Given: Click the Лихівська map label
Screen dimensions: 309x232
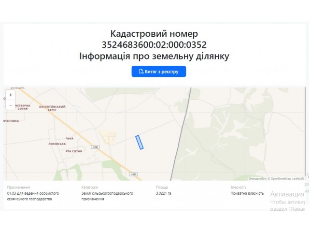Looking at the screenshot, I should (57, 144).
